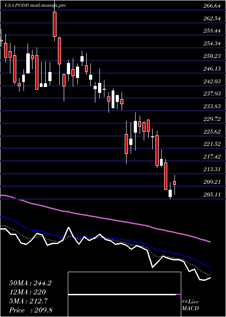Screen dimensions: 226x317
Task: Click the '<<Live MACD' label
Action: point(190,305)
